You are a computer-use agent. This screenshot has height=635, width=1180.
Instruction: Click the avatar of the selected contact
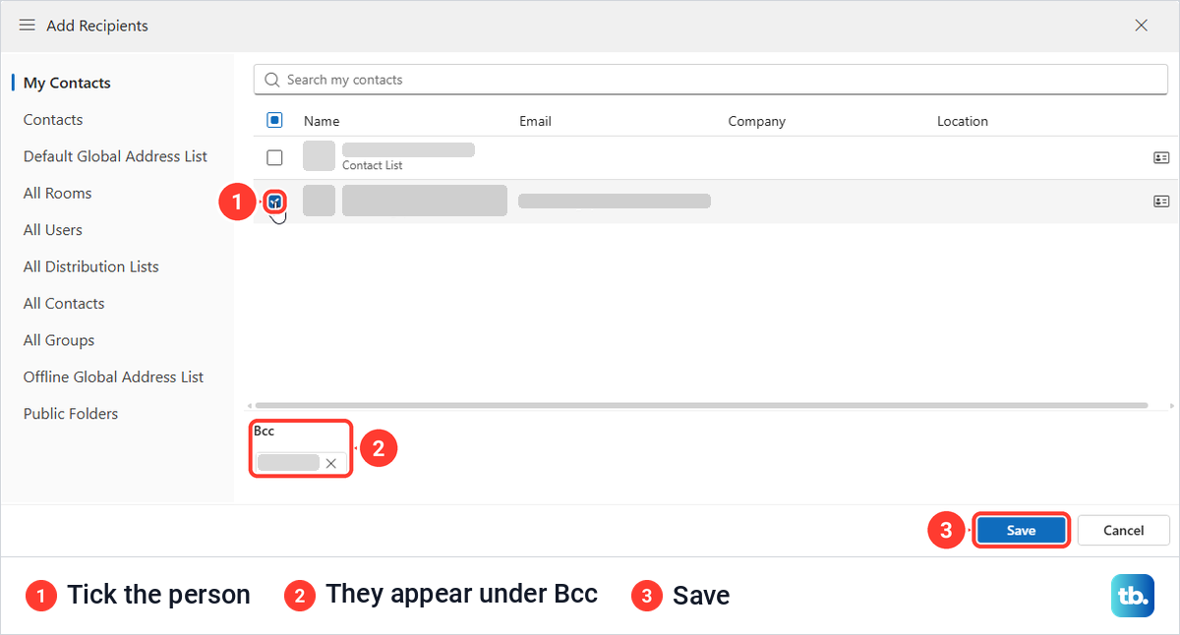pos(319,201)
